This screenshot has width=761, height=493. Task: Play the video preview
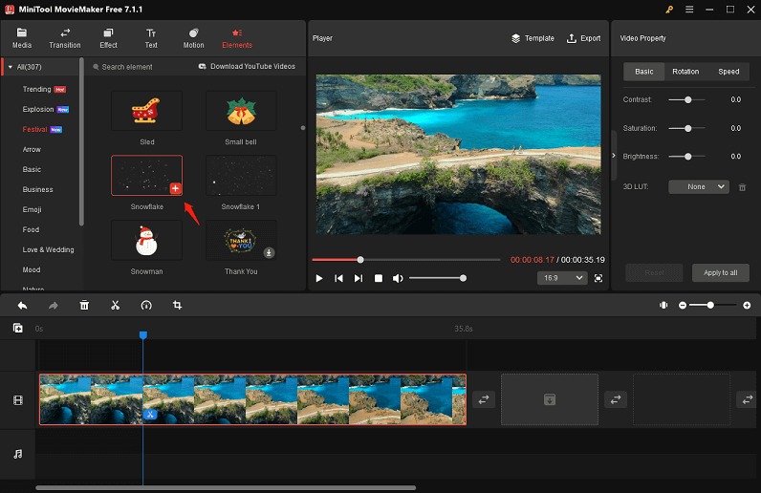coord(319,278)
